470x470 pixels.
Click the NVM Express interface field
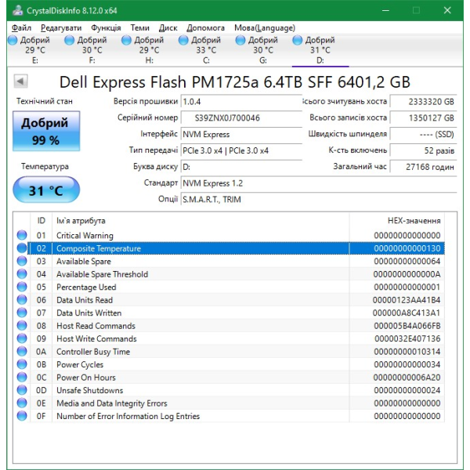(x=241, y=134)
